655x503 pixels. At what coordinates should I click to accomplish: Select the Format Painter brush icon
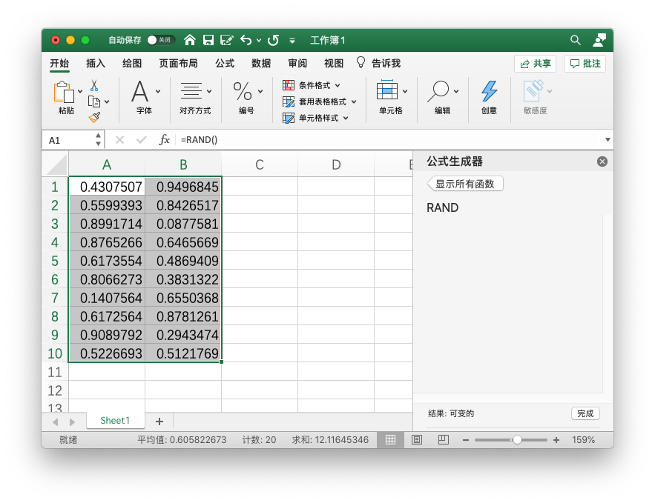pyautogui.click(x=94, y=116)
